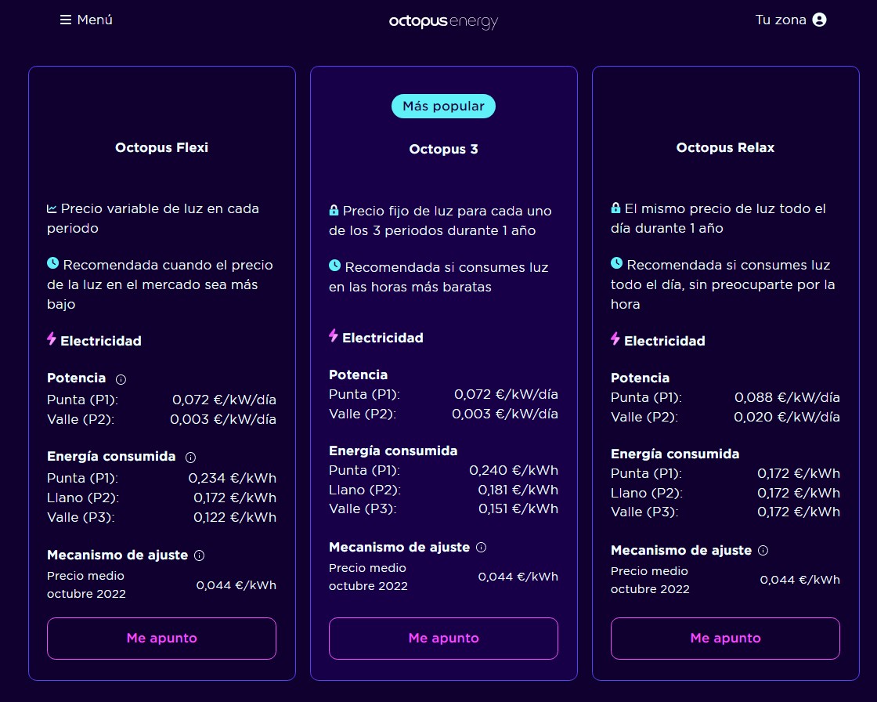Viewport: 877px width, 702px height.
Task: Select the Octopus 3 title
Action: pos(443,150)
